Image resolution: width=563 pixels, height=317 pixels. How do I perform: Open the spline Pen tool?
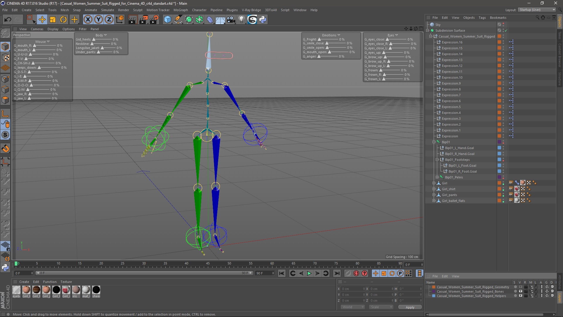pos(178,20)
